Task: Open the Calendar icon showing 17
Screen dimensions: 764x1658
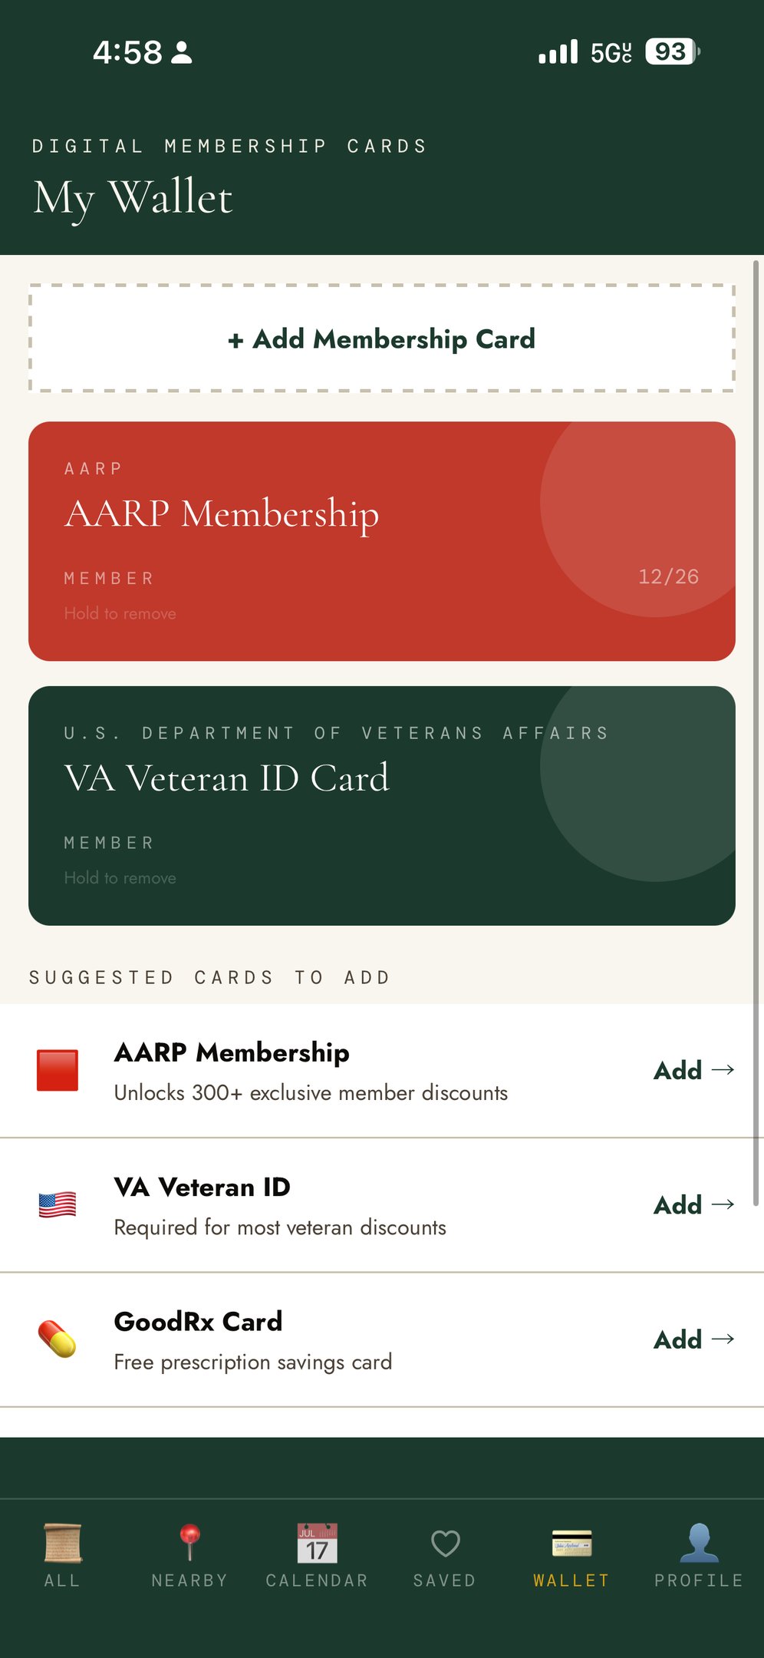Action: [x=317, y=1543]
